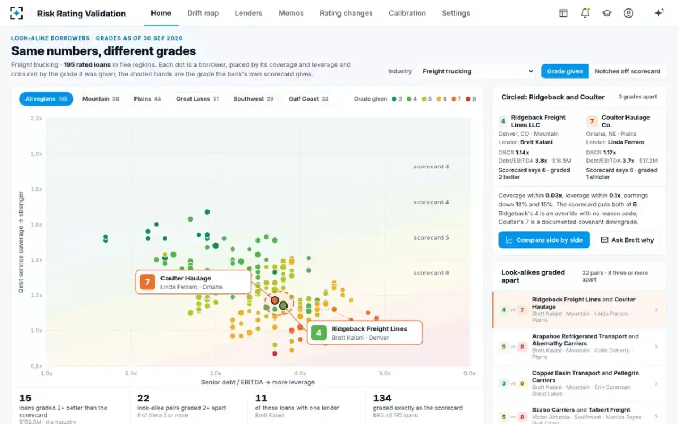Click the "scorecard 6" band label
This screenshot has height=424, width=678.
point(431,272)
